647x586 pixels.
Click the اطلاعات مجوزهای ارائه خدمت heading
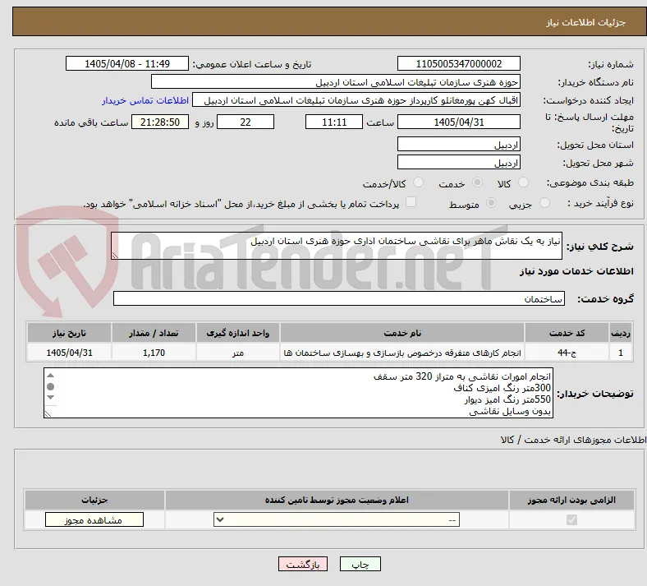[574, 440]
